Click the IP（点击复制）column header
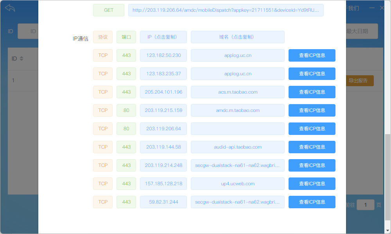Viewport: 391px width, 234px height. [163, 37]
